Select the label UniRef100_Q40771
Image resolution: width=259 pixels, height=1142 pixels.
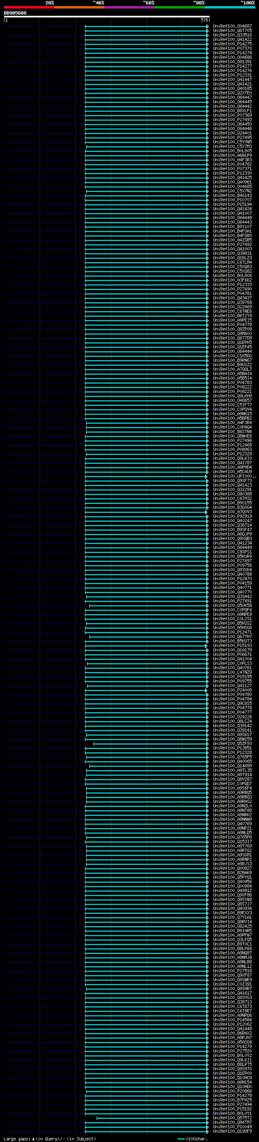coord(232,587)
